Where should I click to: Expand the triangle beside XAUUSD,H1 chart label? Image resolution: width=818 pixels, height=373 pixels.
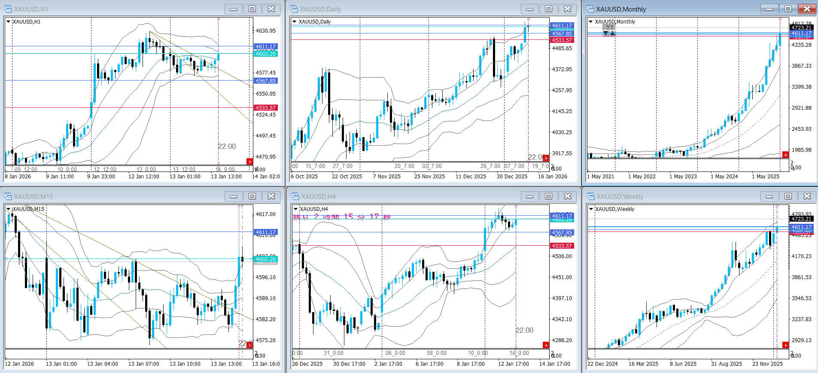pyautogui.click(x=8, y=21)
